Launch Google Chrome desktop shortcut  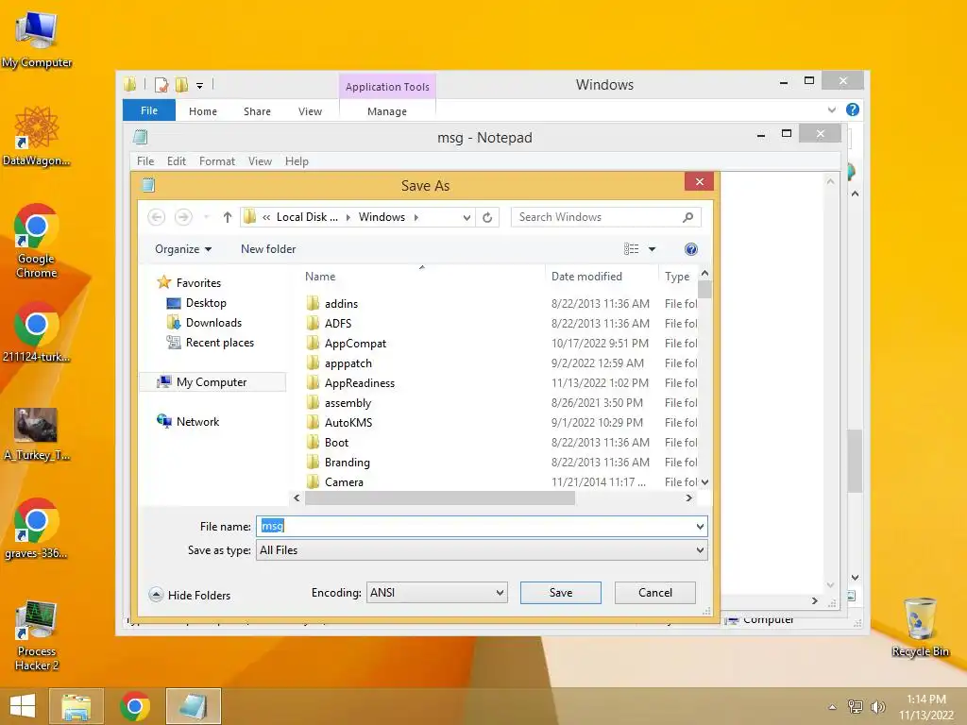pos(37,242)
